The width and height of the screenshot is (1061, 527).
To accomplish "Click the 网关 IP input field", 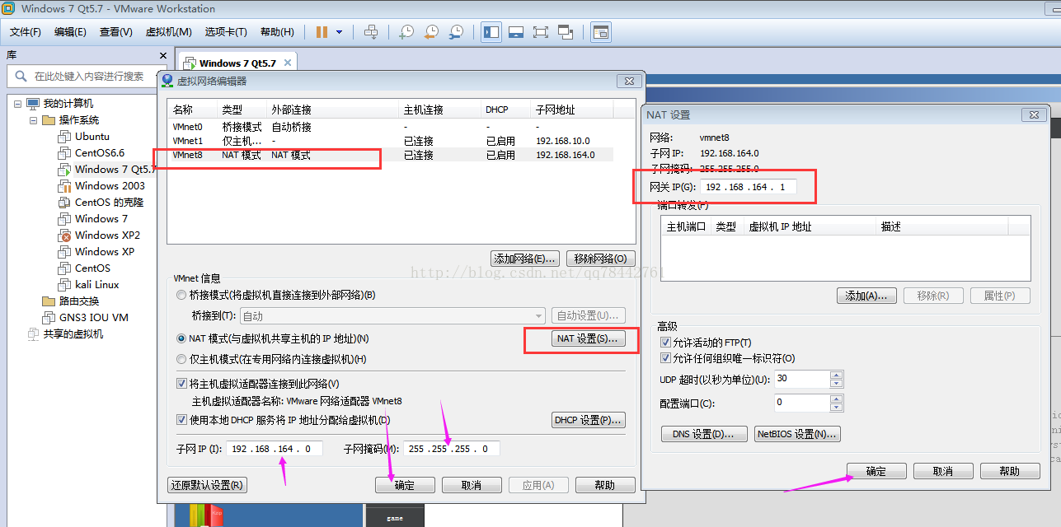I will click(748, 187).
